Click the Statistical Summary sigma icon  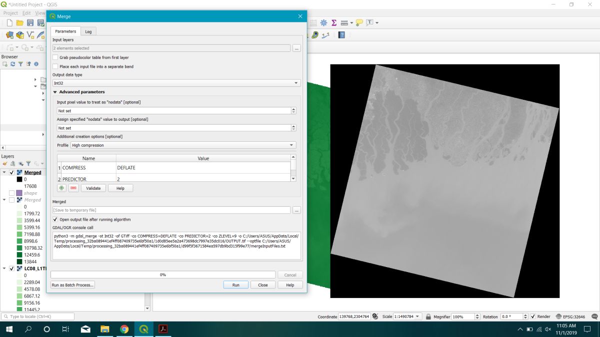[334, 22]
